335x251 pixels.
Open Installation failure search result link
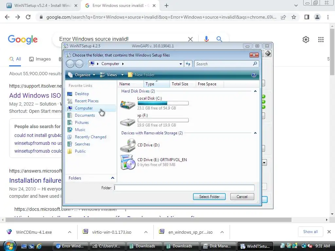[x=35, y=180]
